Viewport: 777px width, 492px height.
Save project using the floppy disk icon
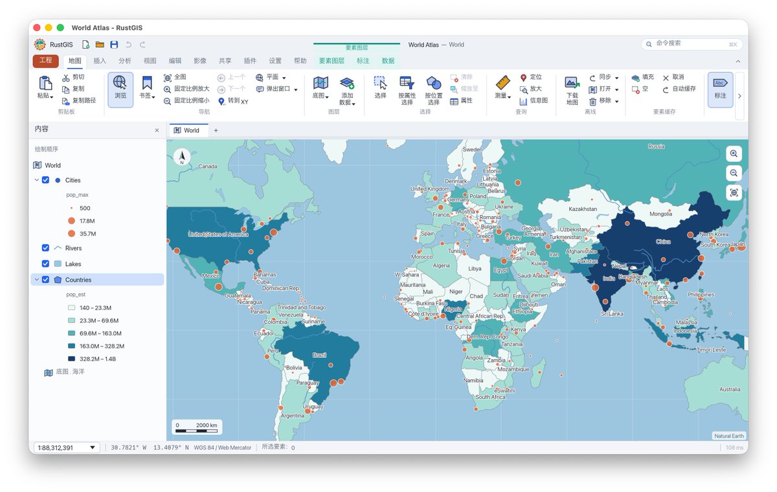114,45
